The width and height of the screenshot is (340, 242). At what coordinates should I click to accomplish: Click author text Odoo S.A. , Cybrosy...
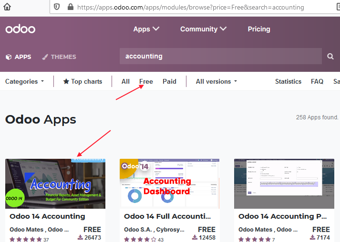pos(154,230)
